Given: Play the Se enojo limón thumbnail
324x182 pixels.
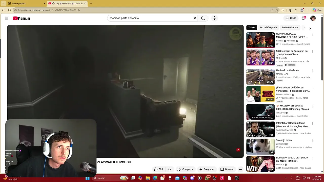Looking at the screenshot, I should pos(260,147).
